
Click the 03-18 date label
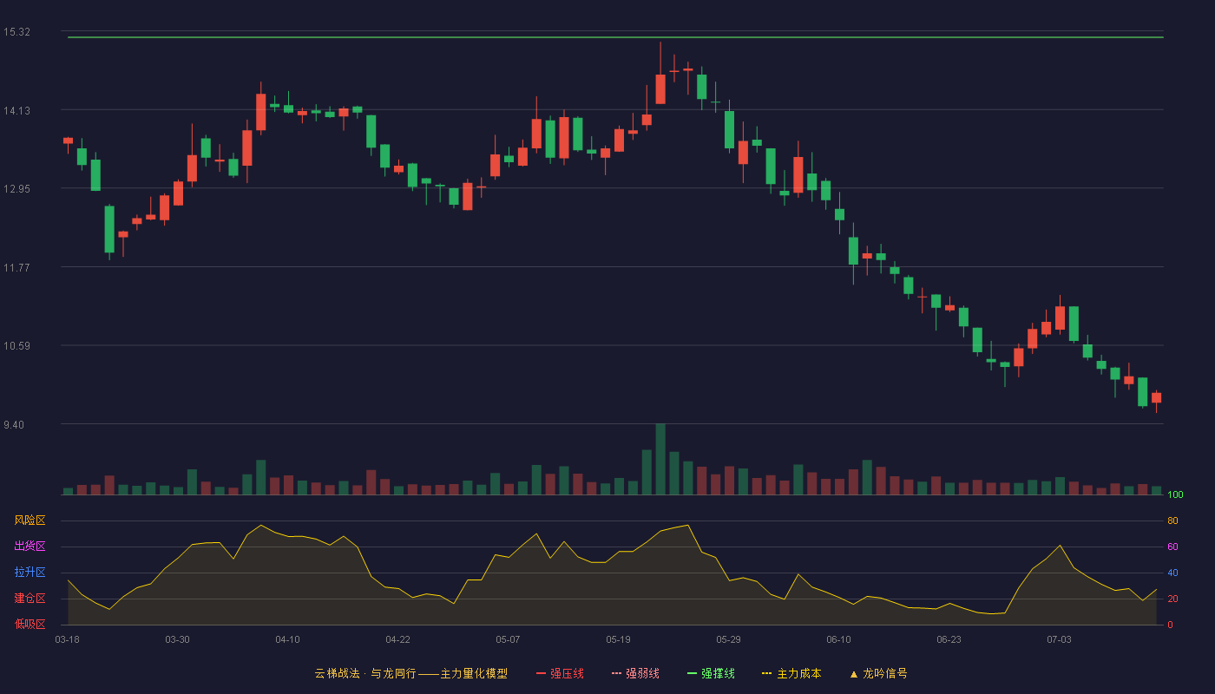point(67,639)
